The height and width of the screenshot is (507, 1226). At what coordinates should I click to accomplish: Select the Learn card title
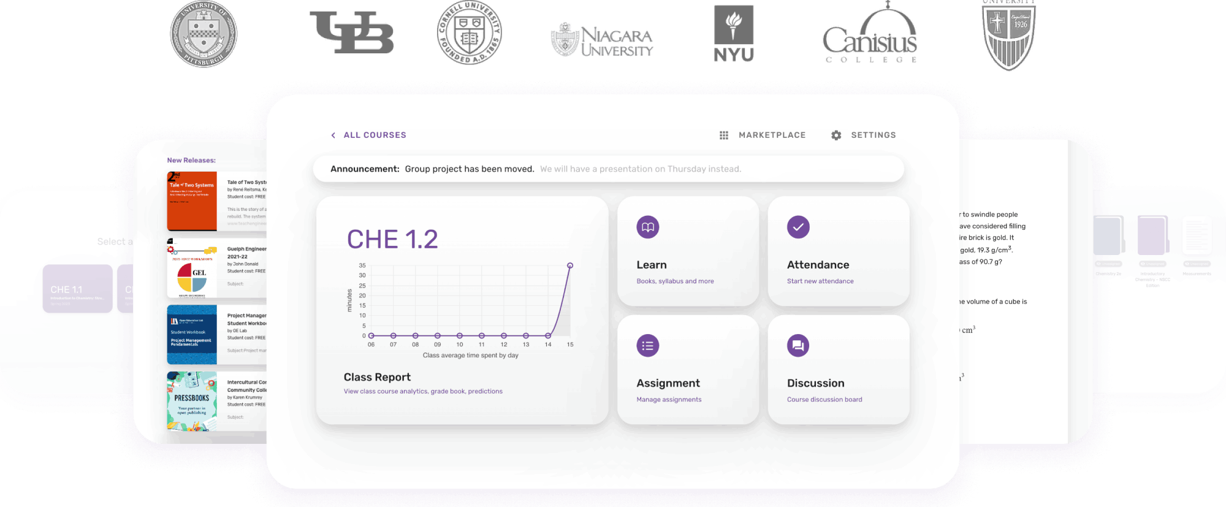651,265
